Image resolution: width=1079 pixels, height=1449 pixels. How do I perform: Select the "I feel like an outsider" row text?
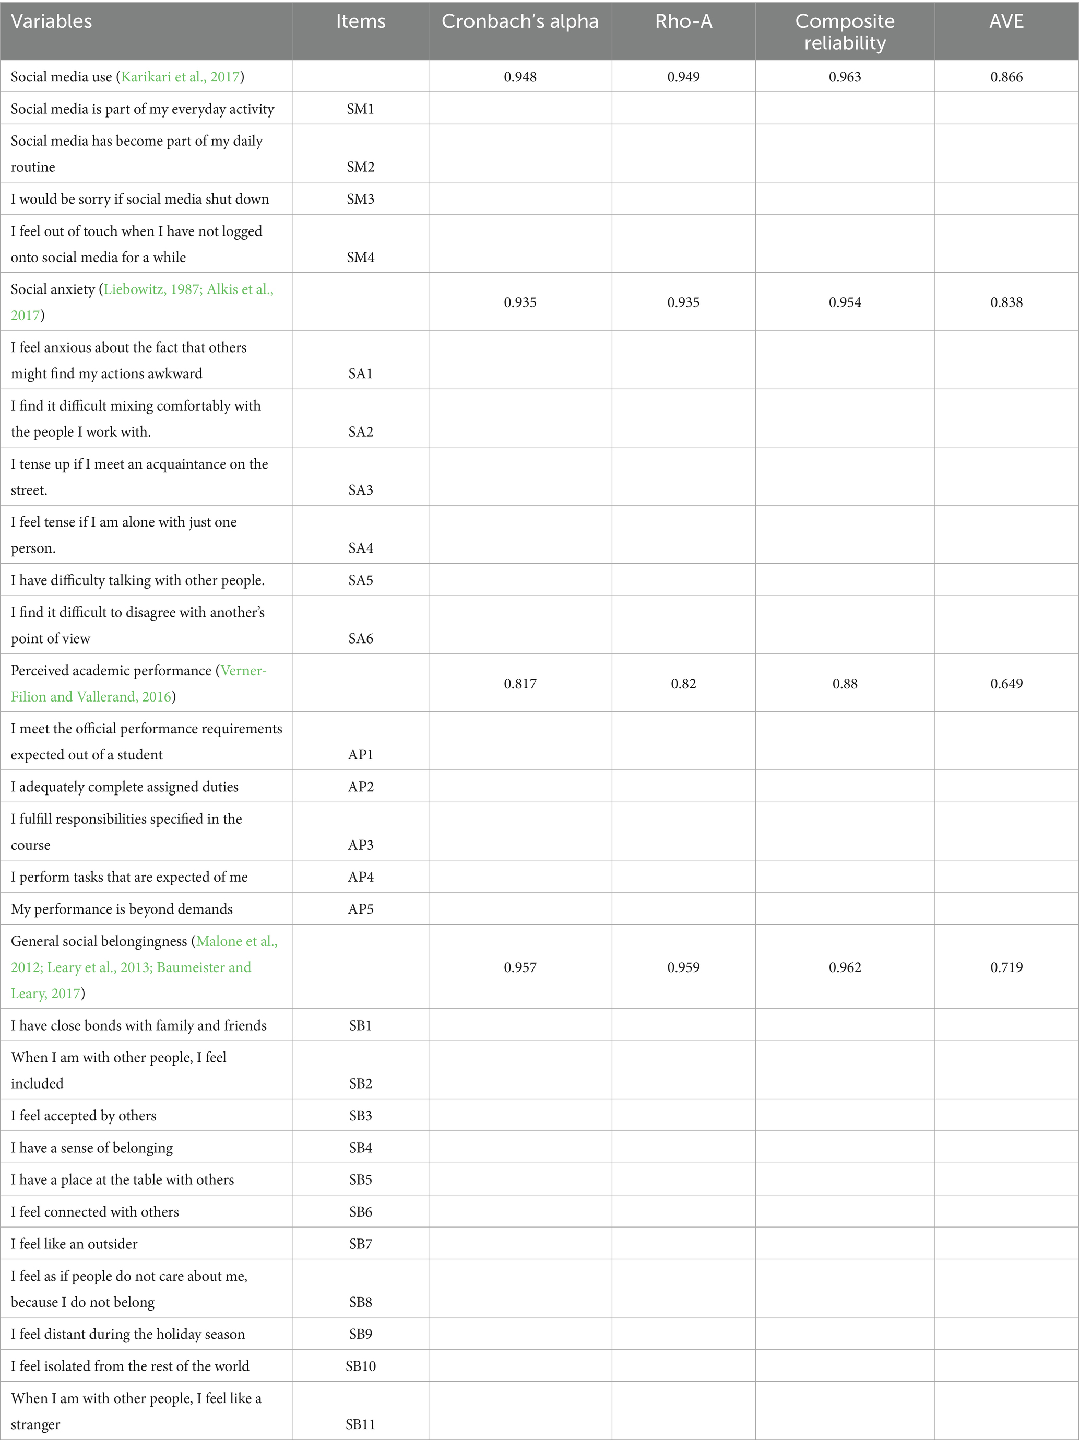pos(75,1244)
